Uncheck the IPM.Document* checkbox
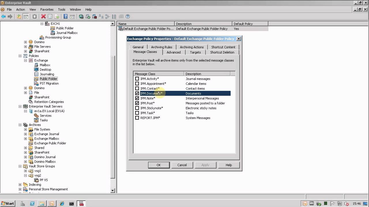 click(x=137, y=93)
